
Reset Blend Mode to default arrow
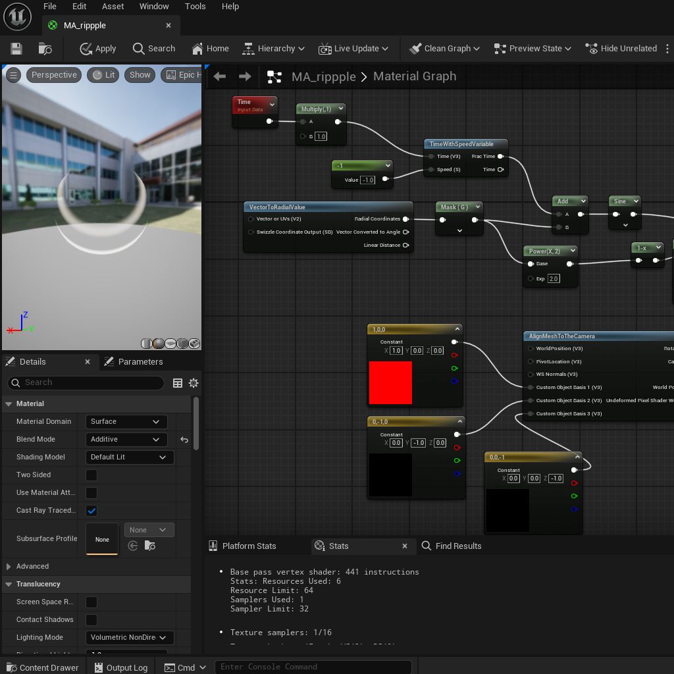click(184, 440)
